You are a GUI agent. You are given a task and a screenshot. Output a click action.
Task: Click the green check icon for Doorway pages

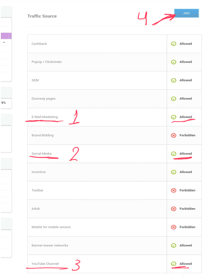pyautogui.click(x=174, y=99)
